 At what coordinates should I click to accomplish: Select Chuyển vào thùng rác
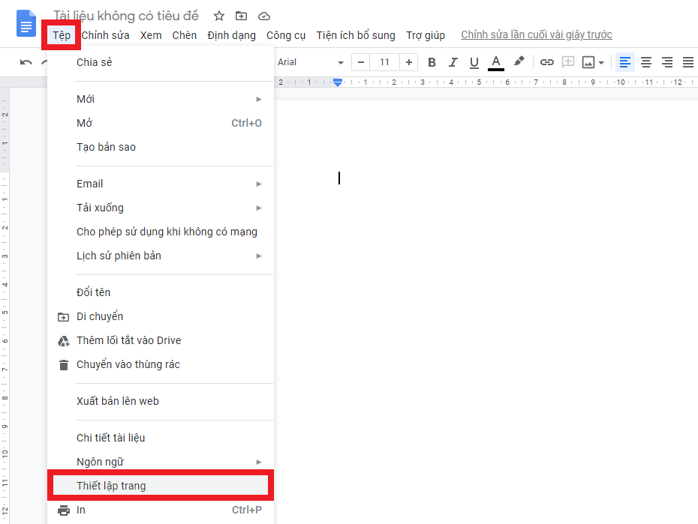pyautogui.click(x=161, y=364)
